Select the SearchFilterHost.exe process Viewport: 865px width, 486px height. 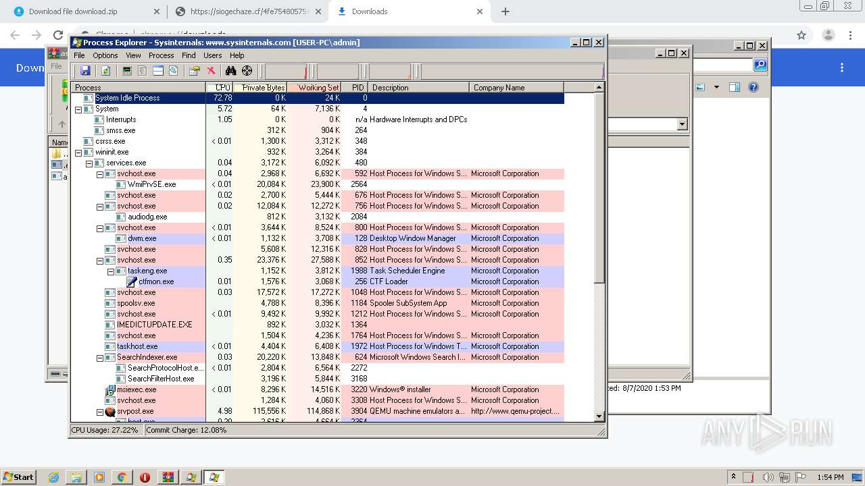click(318, 379)
